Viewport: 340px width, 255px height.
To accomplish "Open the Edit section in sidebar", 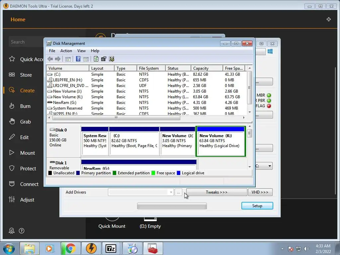I will coord(19,137).
